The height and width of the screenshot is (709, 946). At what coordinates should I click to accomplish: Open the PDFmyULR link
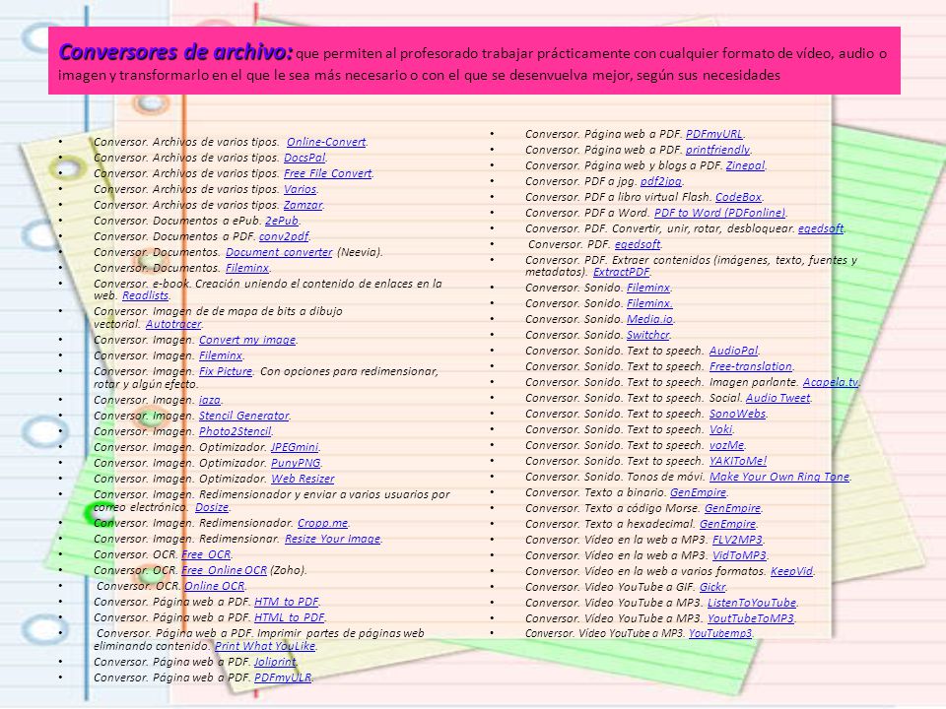[283, 677]
